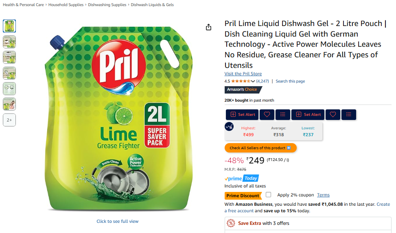Screen dimensions: 396x233
Task: Tick the Apply 2% coupon checkbox
Action: click(269, 195)
